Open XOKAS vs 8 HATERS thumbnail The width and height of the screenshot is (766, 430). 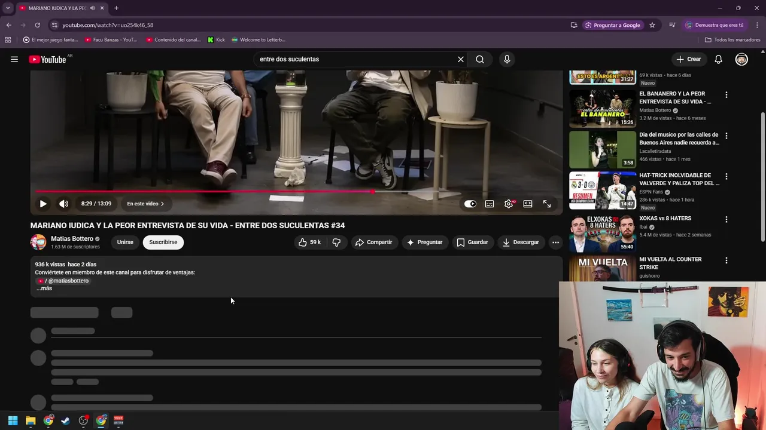coord(602,233)
